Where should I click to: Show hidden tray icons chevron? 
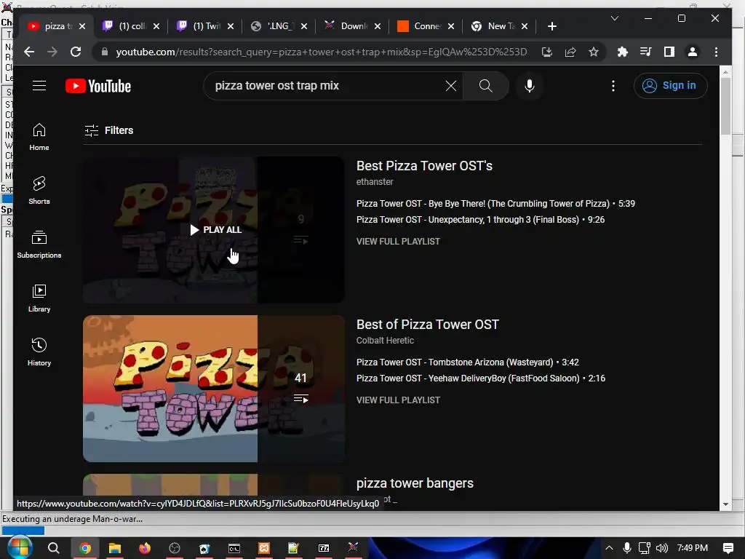tap(609, 548)
